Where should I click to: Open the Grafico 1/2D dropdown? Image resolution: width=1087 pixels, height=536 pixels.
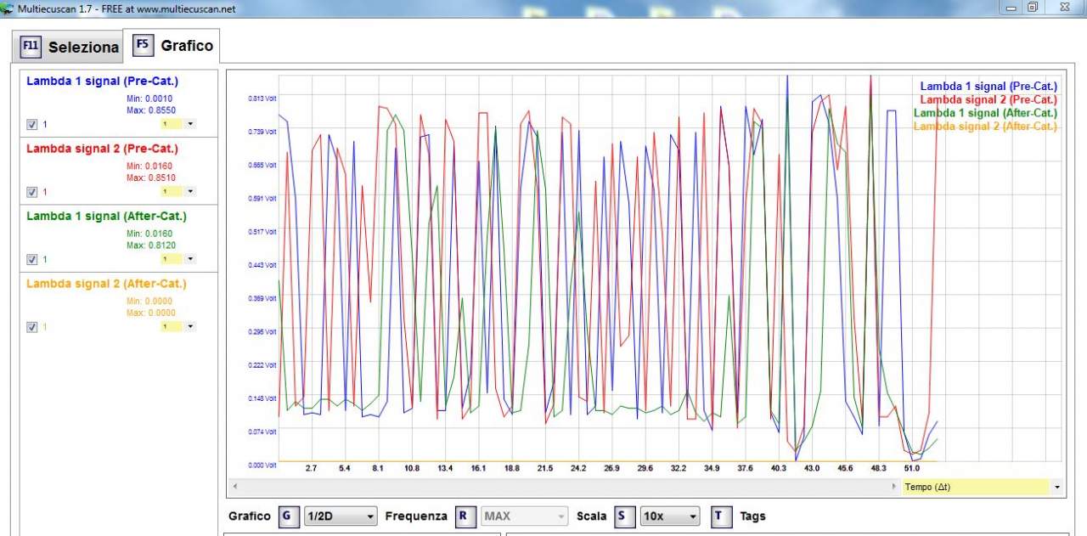[341, 516]
